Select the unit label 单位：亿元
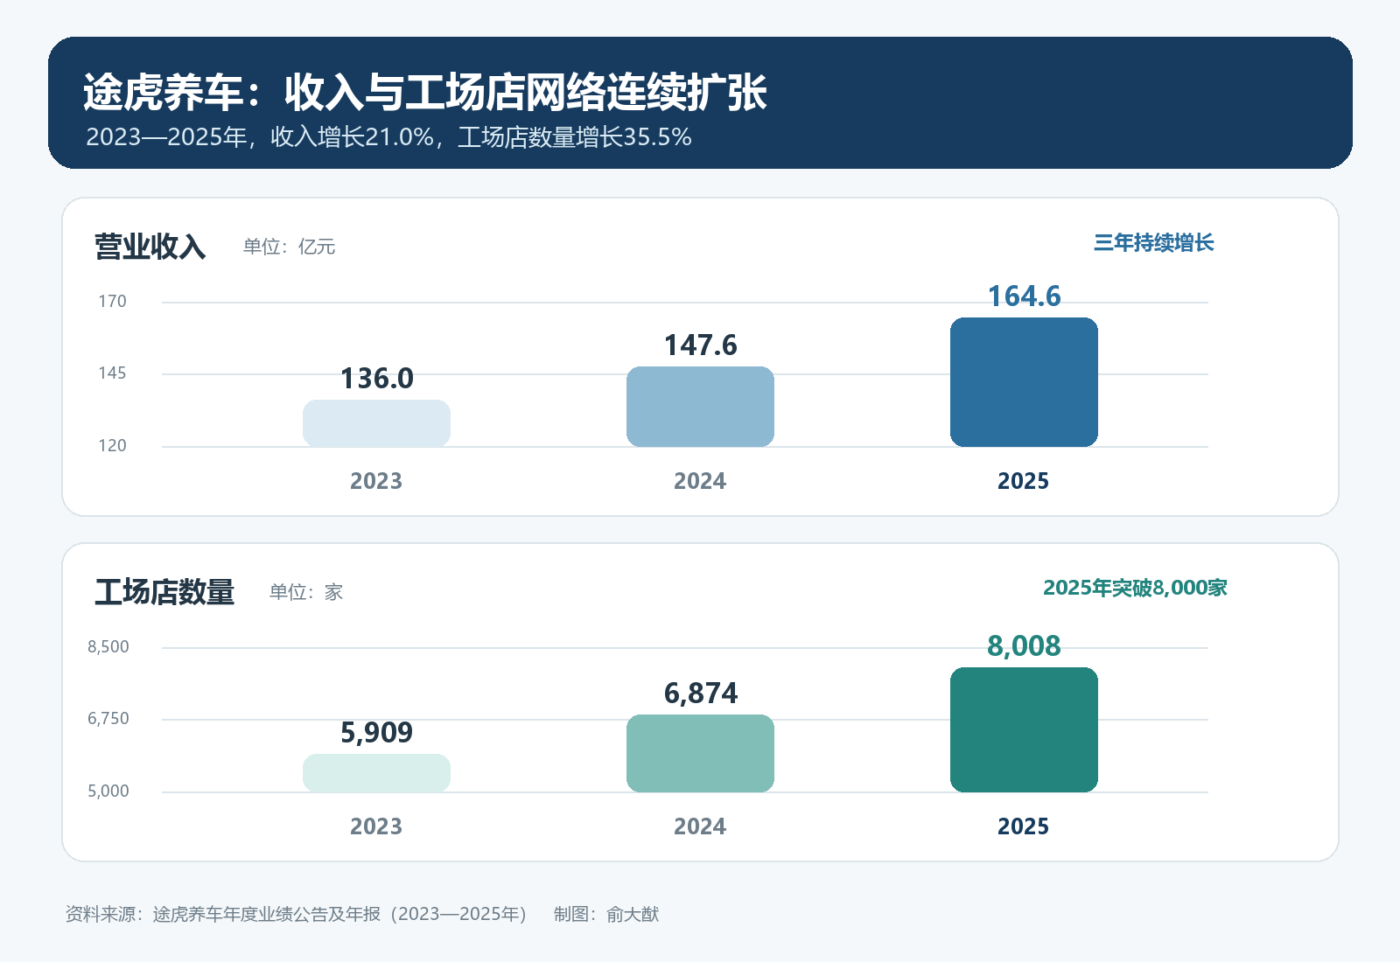 click(x=290, y=247)
